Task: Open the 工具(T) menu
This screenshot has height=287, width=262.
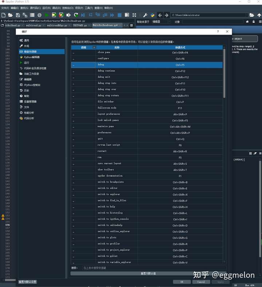Action: [x=89, y=8]
